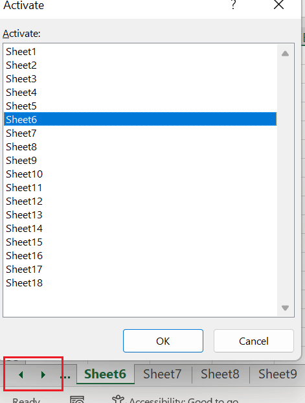Click the dialog help question mark

coord(233,5)
